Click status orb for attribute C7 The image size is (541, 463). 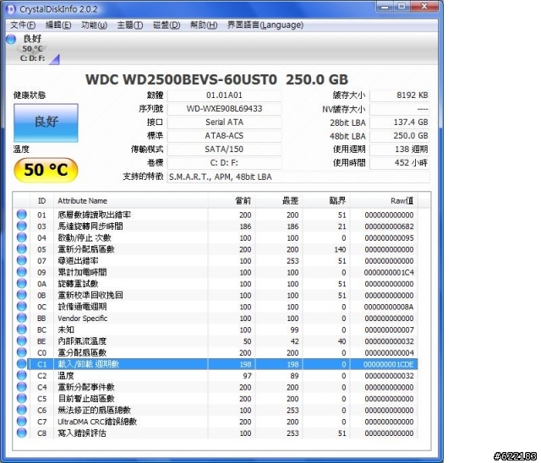21,422
